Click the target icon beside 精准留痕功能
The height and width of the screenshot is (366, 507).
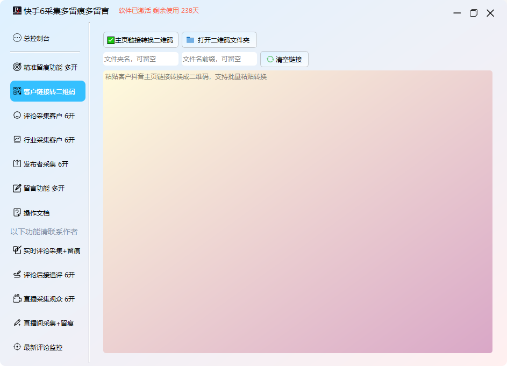[x=17, y=67]
